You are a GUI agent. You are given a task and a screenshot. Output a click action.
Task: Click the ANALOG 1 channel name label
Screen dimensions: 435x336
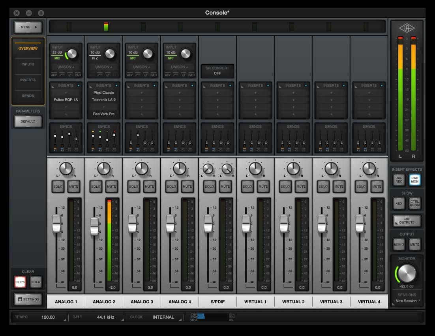(x=66, y=302)
